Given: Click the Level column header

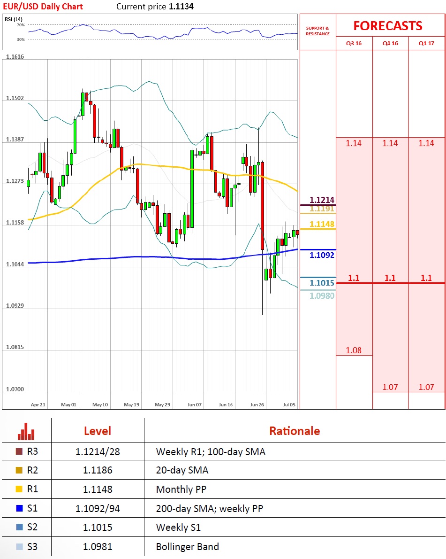Looking at the screenshot, I should tap(98, 431).
